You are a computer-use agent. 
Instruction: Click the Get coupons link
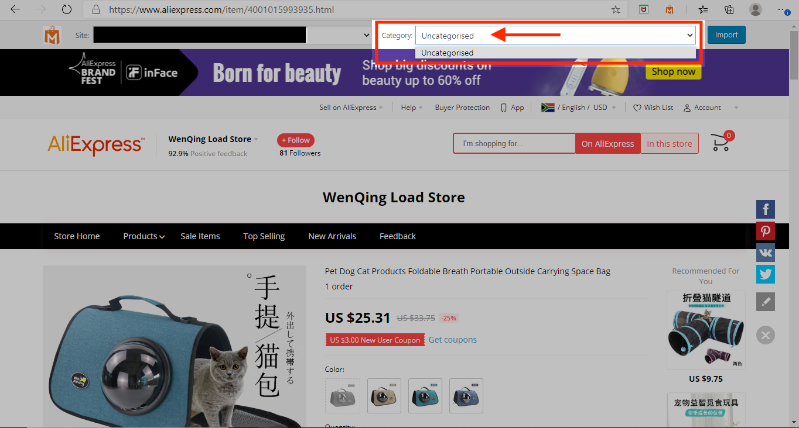(x=453, y=340)
